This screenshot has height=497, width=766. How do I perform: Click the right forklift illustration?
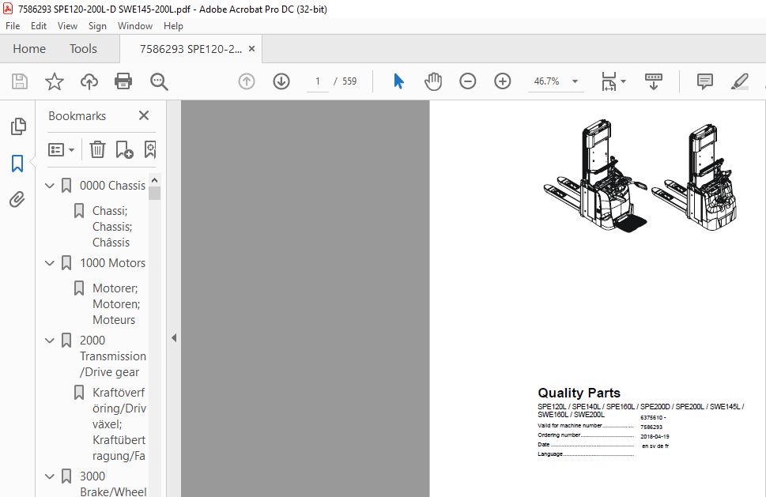point(695,176)
